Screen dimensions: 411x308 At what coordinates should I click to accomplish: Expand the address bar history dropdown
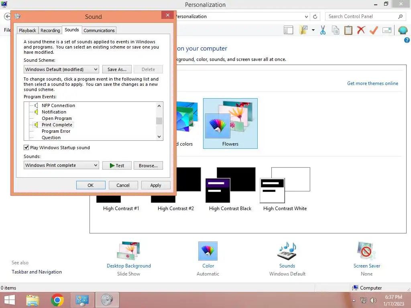(306, 16)
